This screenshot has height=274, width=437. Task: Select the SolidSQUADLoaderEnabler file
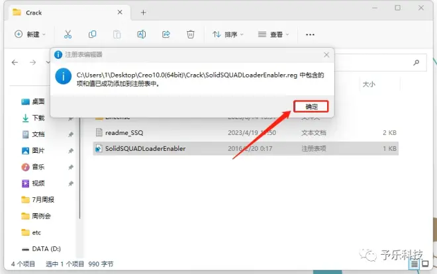pos(245,149)
